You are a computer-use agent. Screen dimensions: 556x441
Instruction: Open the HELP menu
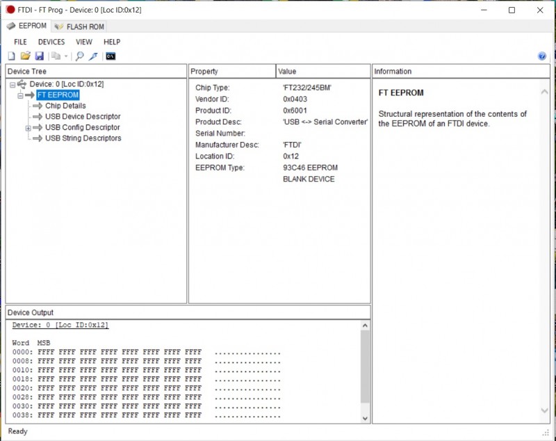(112, 42)
